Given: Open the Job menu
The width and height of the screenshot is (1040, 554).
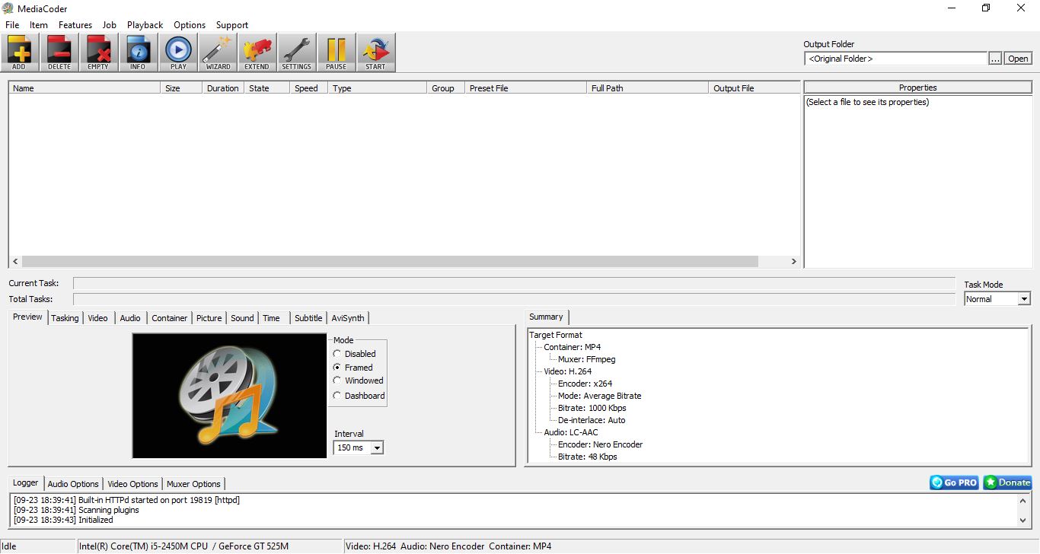Looking at the screenshot, I should (x=110, y=25).
